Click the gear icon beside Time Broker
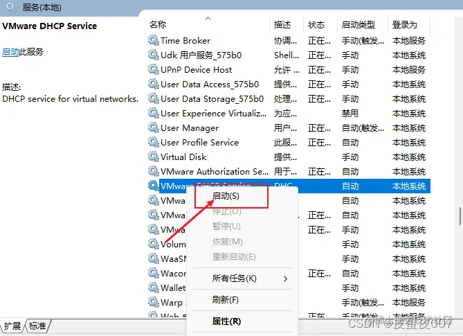This screenshot has height=336, width=463. point(153,40)
